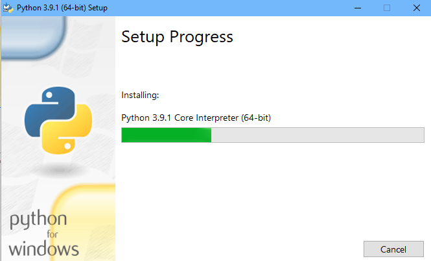Click the Python installer icon in title bar
The height and width of the screenshot is (261, 431).
(x=8, y=8)
